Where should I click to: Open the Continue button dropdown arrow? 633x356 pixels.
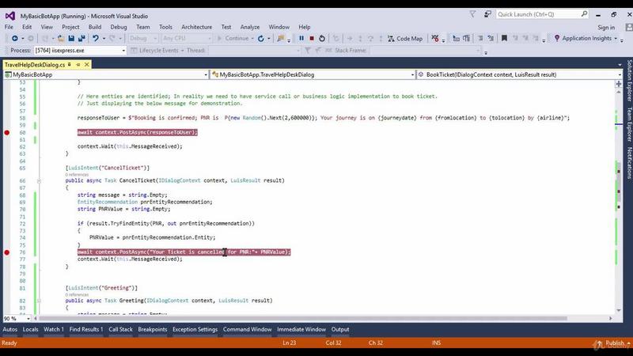(252, 38)
